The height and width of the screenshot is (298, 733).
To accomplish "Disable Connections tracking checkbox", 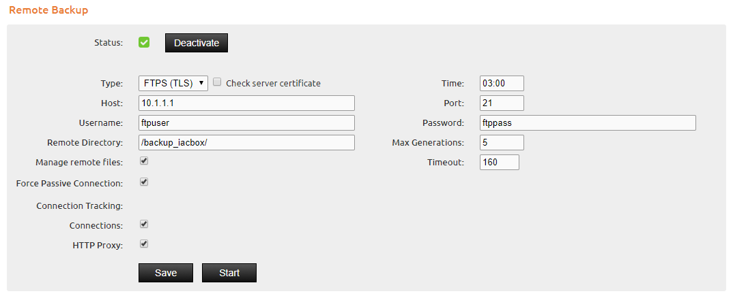I will 144,225.
